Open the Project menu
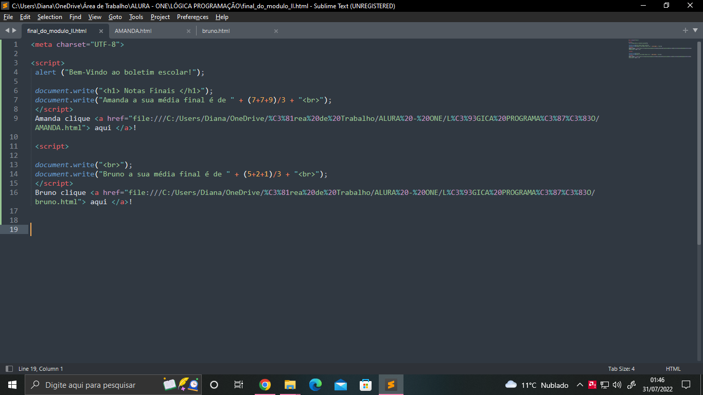Screen dimensions: 703x395 coord(160,17)
